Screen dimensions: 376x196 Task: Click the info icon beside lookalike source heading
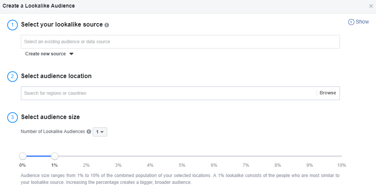coord(107,25)
